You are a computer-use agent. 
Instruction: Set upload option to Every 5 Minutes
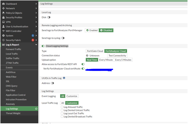coord(123,60)
